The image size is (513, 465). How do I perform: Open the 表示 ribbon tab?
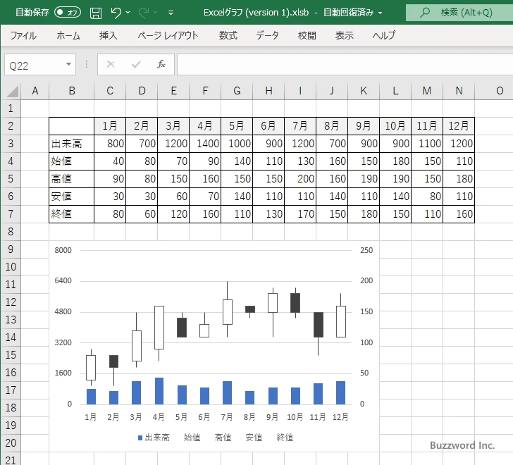pyautogui.click(x=344, y=35)
